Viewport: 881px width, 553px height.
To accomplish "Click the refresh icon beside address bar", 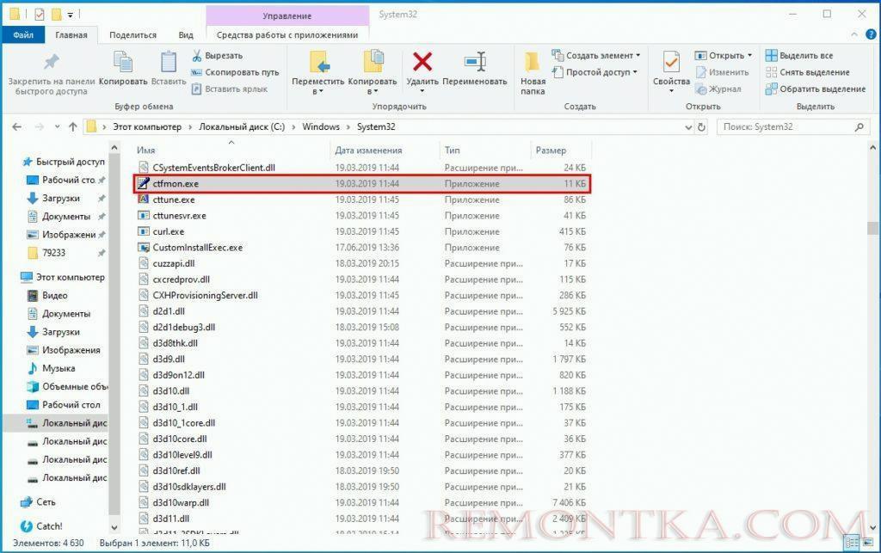I will pyautogui.click(x=701, y=127).
